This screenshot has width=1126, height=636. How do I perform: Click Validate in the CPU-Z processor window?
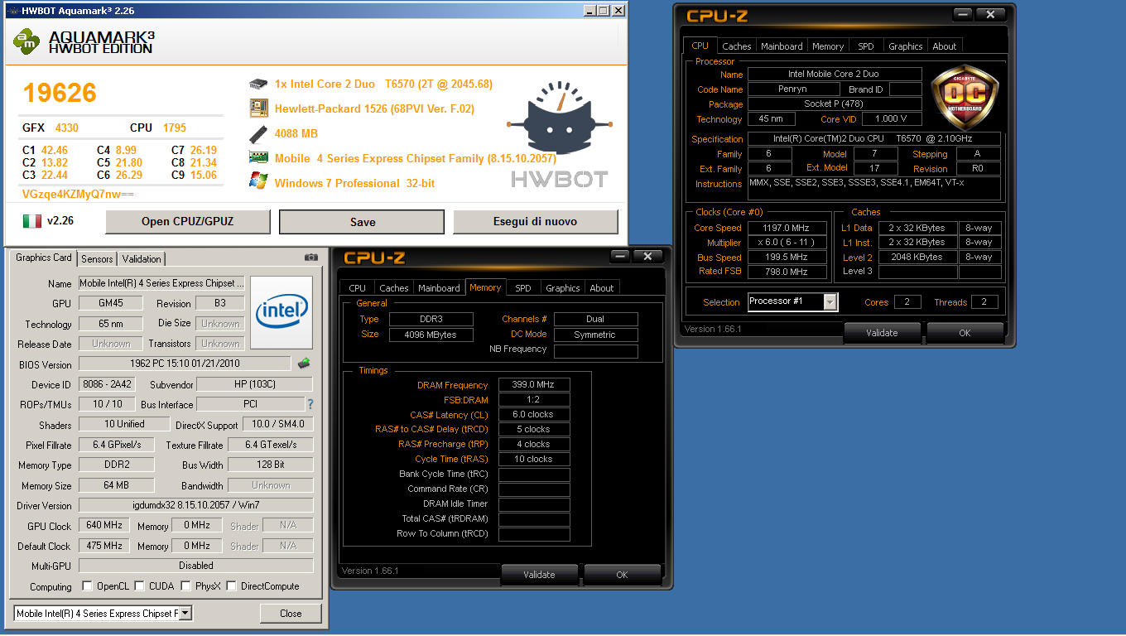[882, 333]
